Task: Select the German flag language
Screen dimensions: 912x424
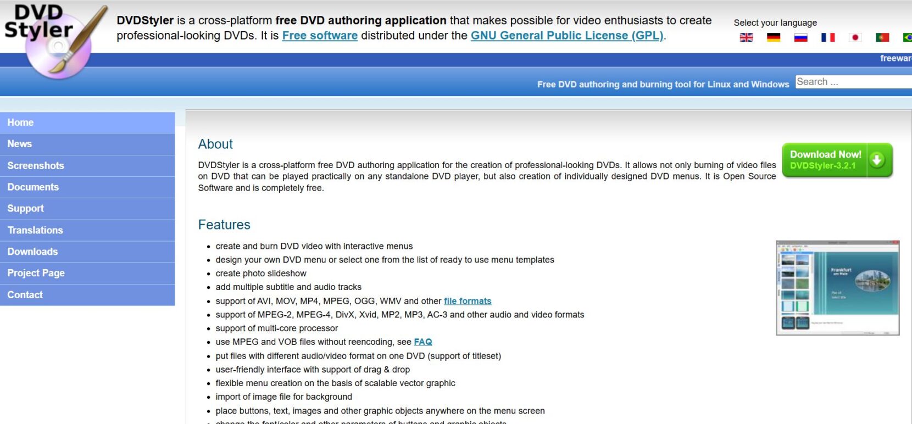Action: click(x=774, y=37)
